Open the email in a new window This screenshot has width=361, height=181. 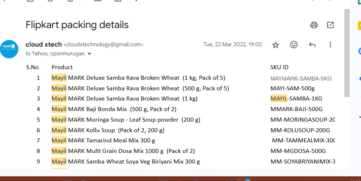(x=330, y=25)
